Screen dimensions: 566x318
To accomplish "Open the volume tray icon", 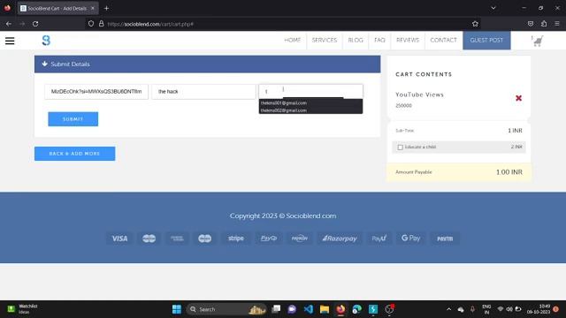I will click(509, 309).
